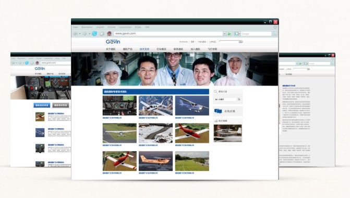Click the Gavin logo in the site header
The image size is (350, 198).
(113, 42)
